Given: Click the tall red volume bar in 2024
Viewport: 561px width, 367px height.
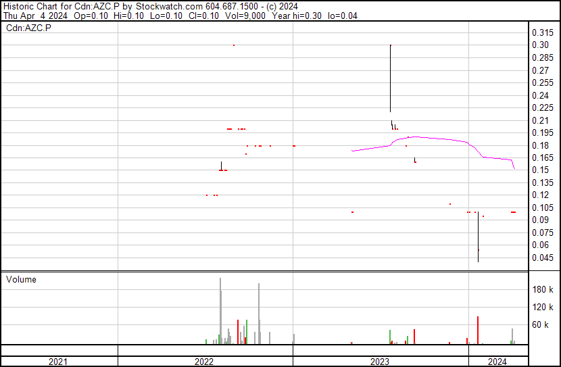Looking at the screenshot, I should pos(478,330).
